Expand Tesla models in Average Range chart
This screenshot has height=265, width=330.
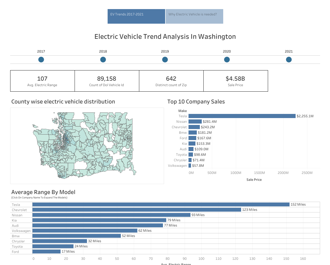(16, 204)
